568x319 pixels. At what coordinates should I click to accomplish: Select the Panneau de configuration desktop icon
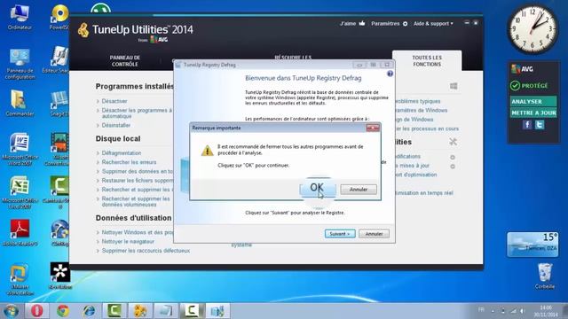pos(20,64)
